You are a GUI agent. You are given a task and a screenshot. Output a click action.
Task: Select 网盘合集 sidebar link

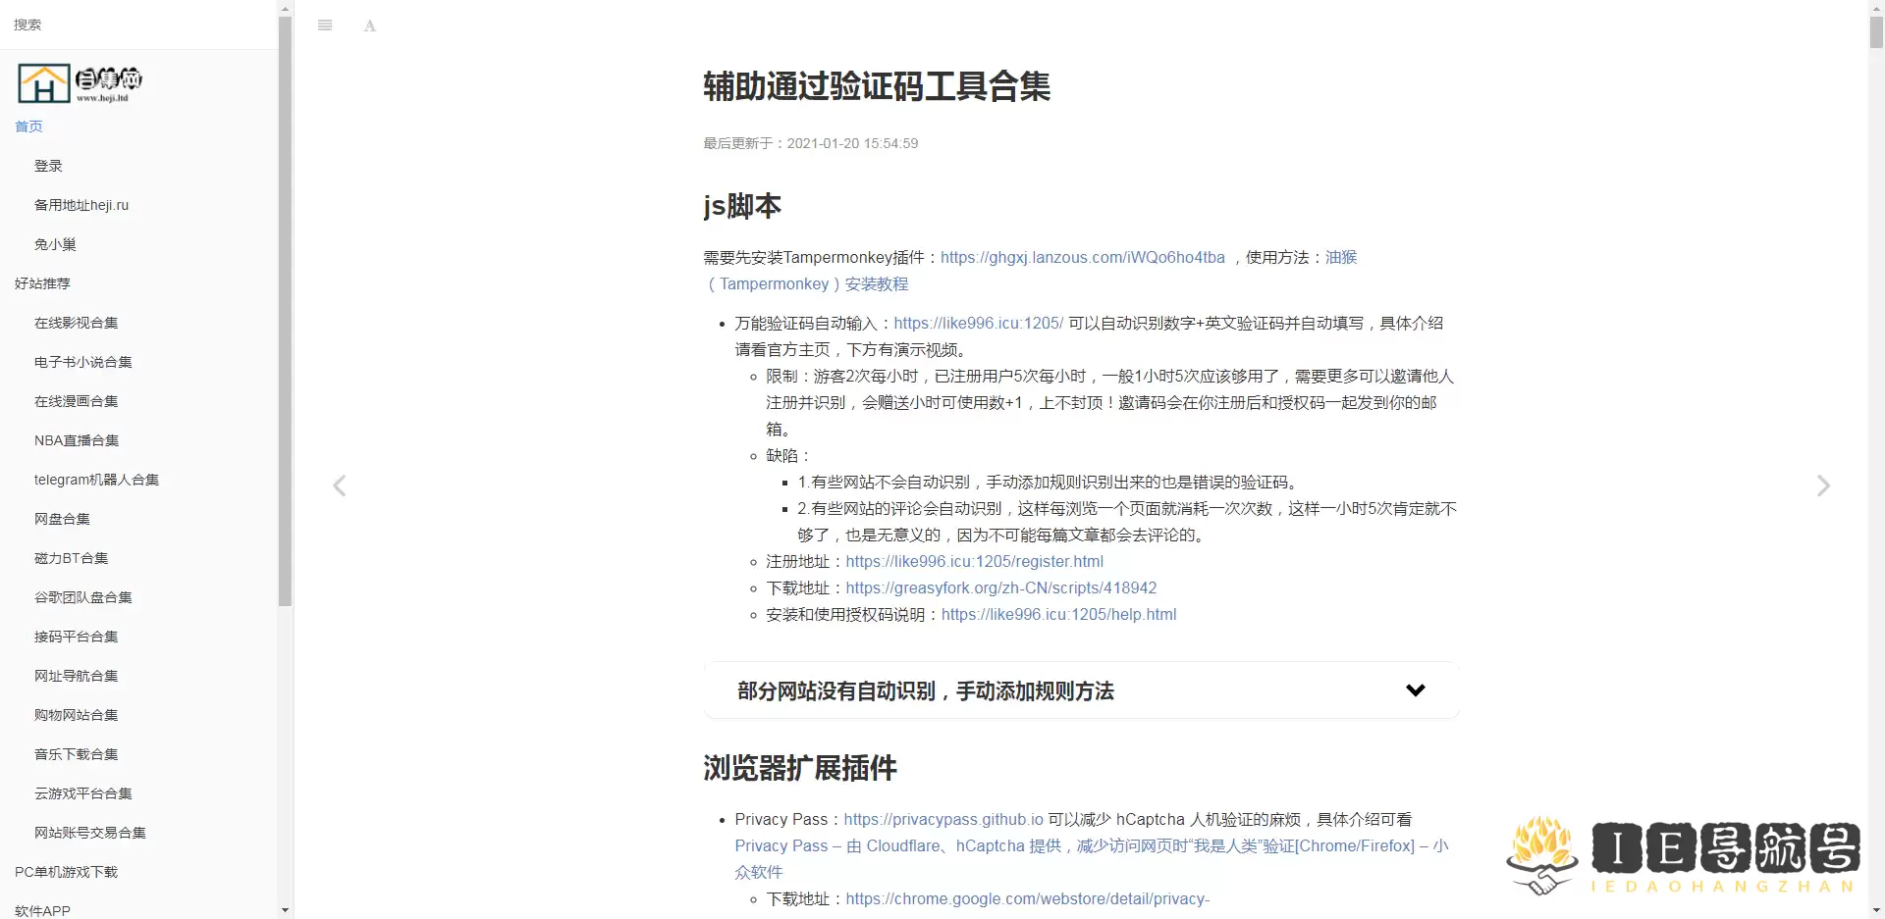click(x=62, y=519)
